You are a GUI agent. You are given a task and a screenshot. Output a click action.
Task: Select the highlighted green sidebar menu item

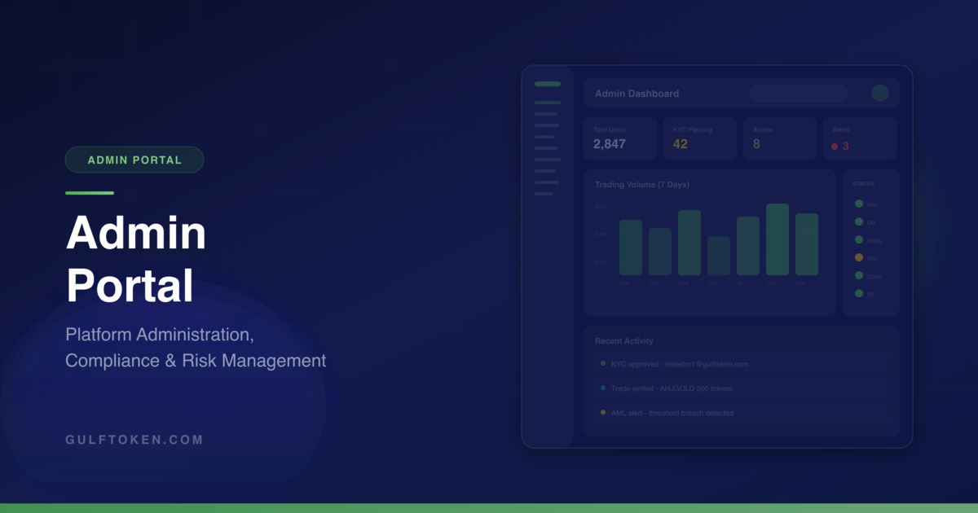pyautogui.click(x=548, y=103)
